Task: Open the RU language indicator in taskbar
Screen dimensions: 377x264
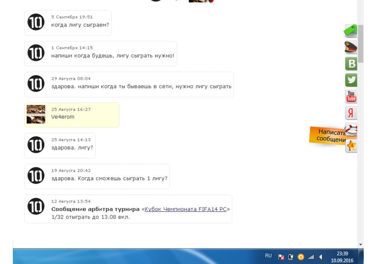Action: pos(268,256)
